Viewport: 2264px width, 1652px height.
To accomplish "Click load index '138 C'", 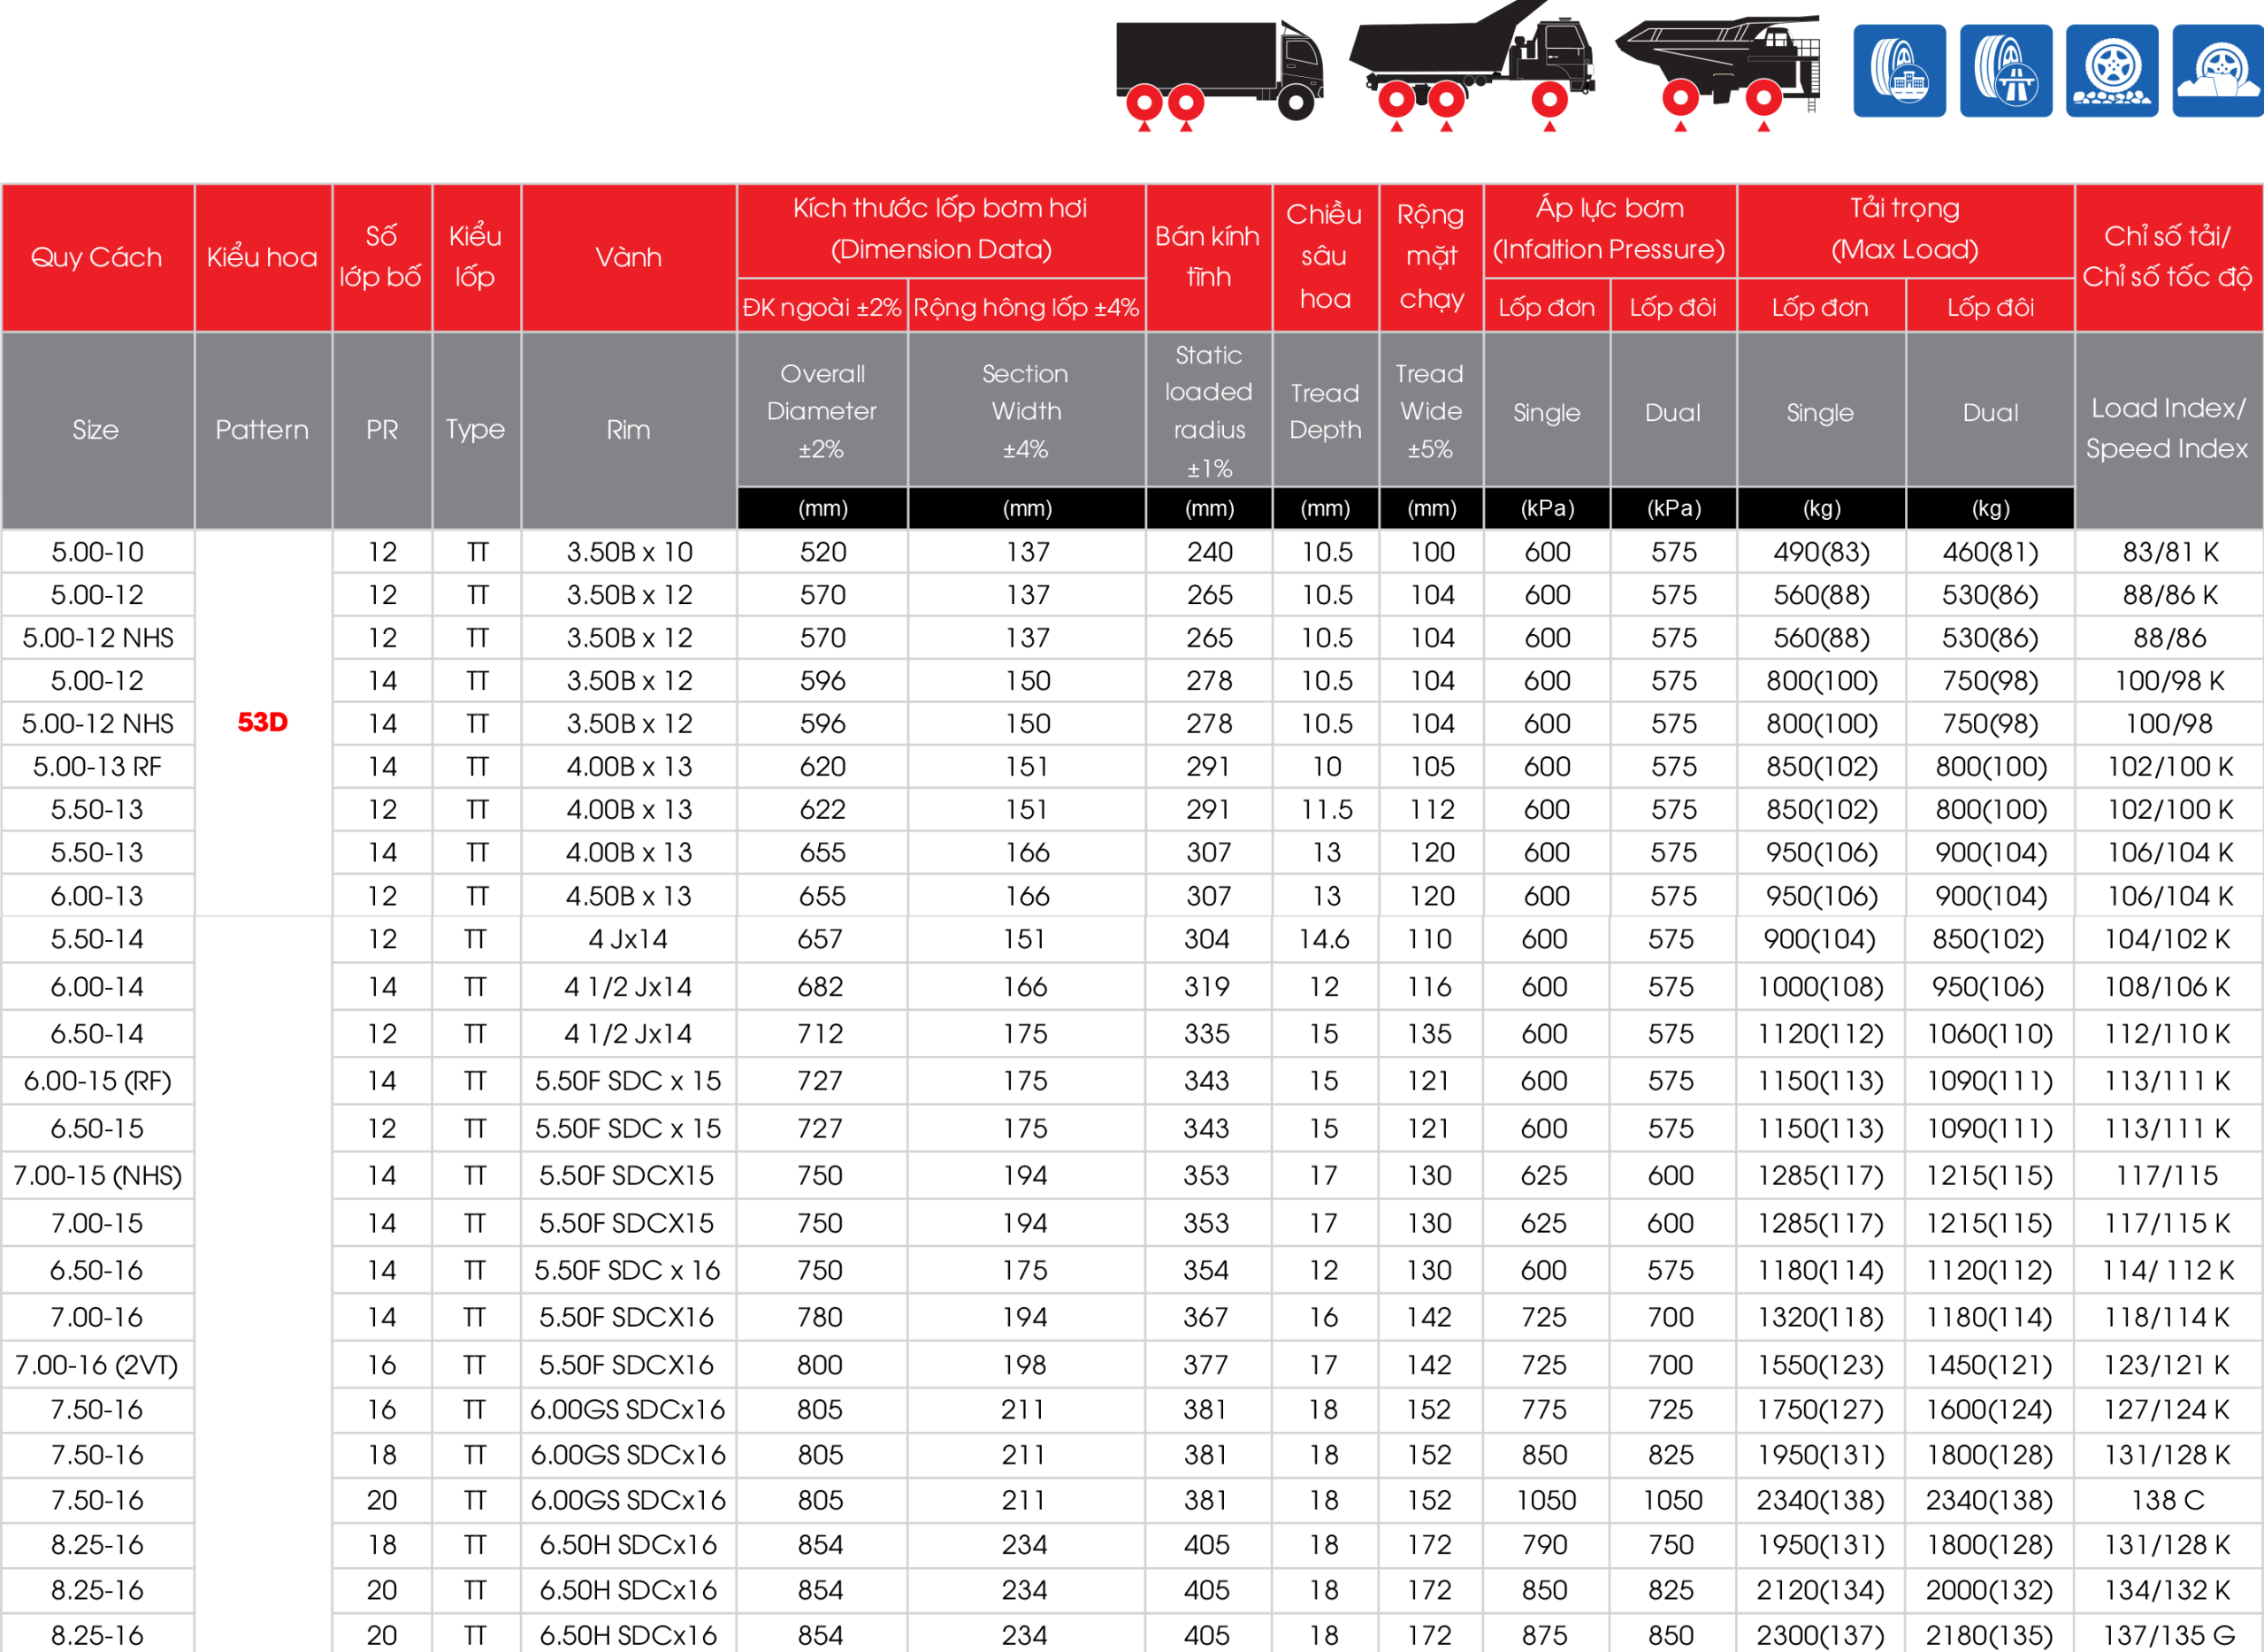I will point(2167,1500).
